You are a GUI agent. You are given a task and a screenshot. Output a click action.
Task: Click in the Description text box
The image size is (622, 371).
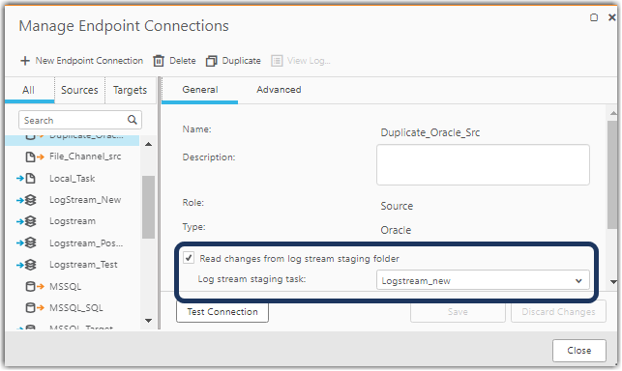tap(483, 164)
